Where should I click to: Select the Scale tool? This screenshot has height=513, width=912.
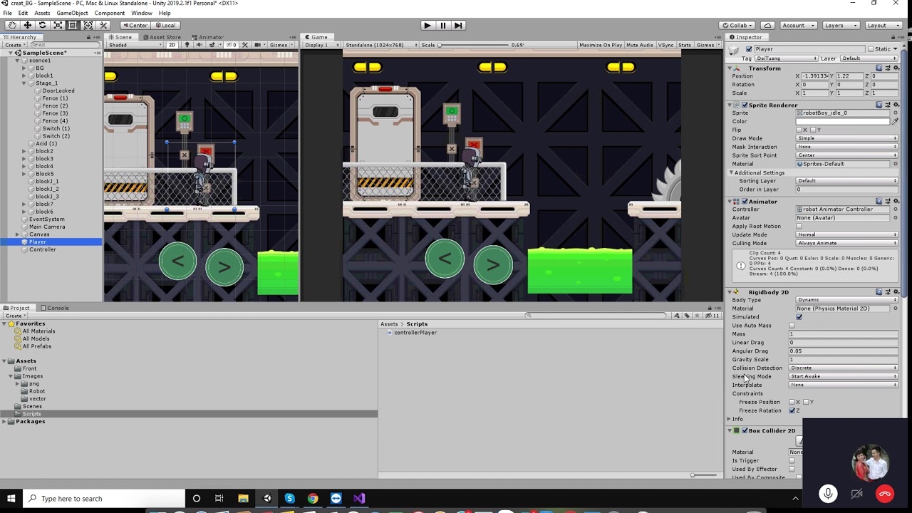(x=58, y=25)
